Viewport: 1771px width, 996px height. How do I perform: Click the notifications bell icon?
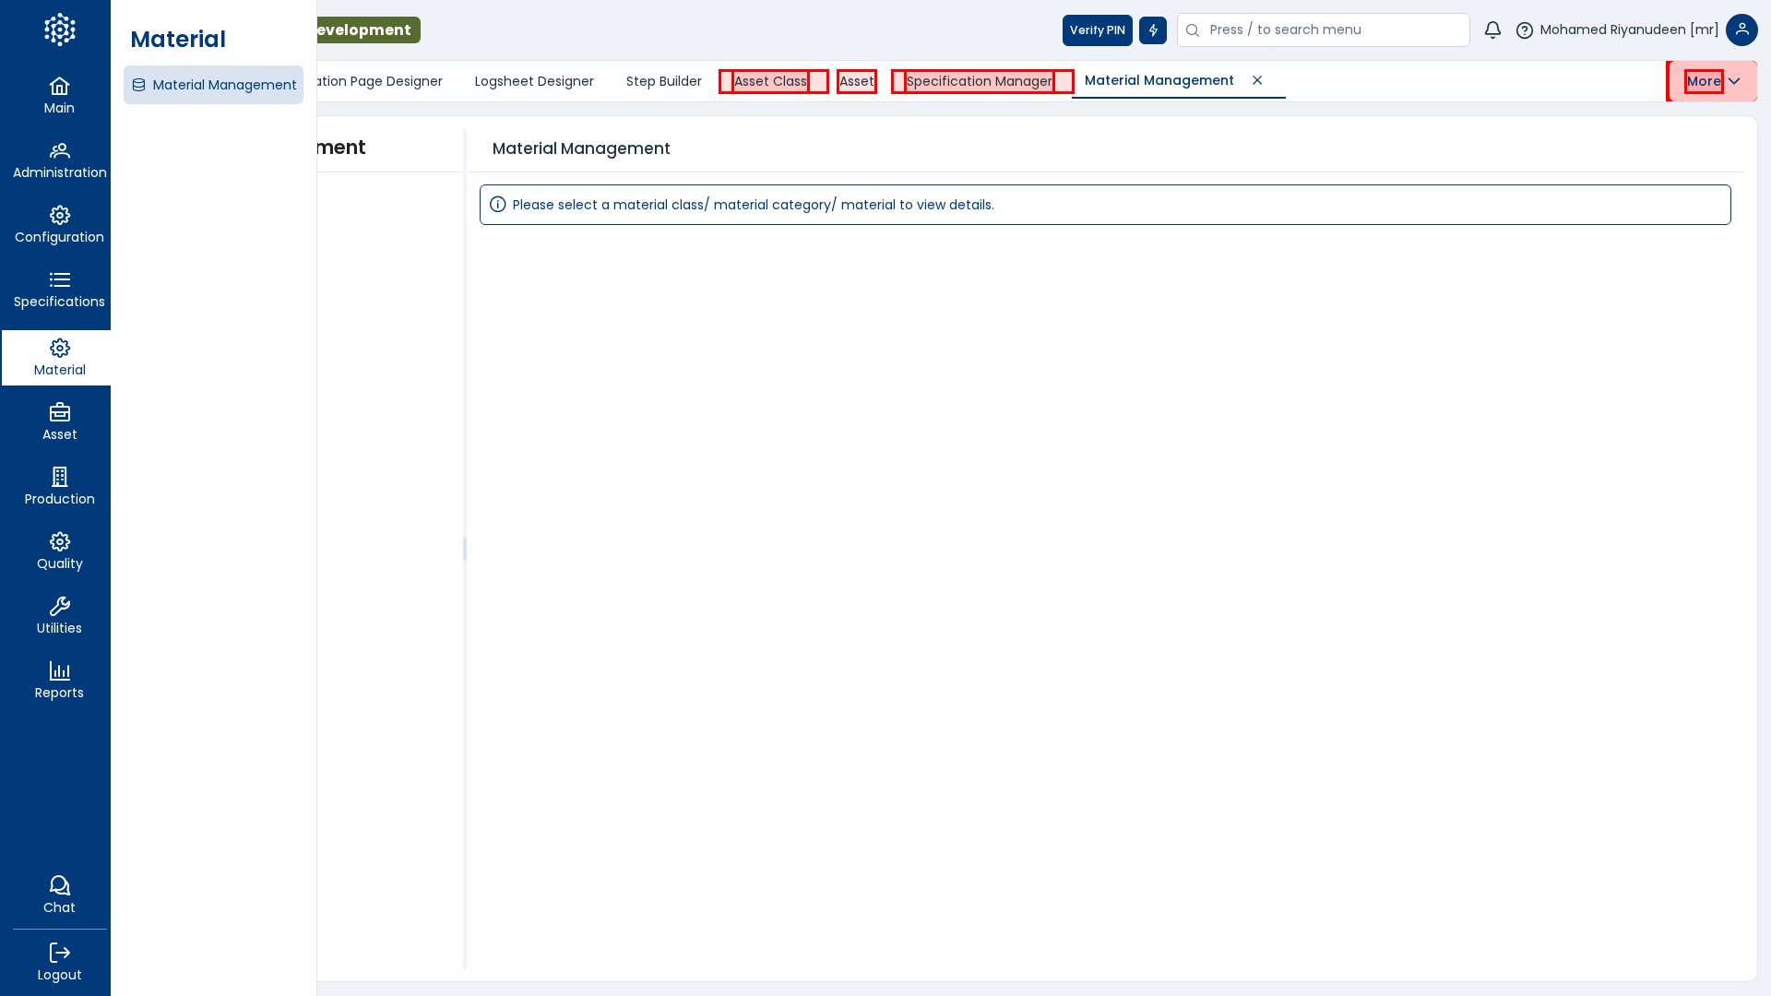coord(1492,30)
